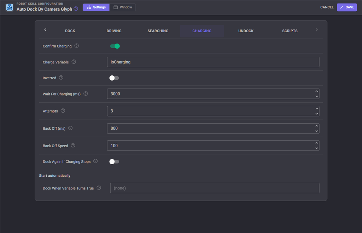Decrement the Attempts value

317,114
